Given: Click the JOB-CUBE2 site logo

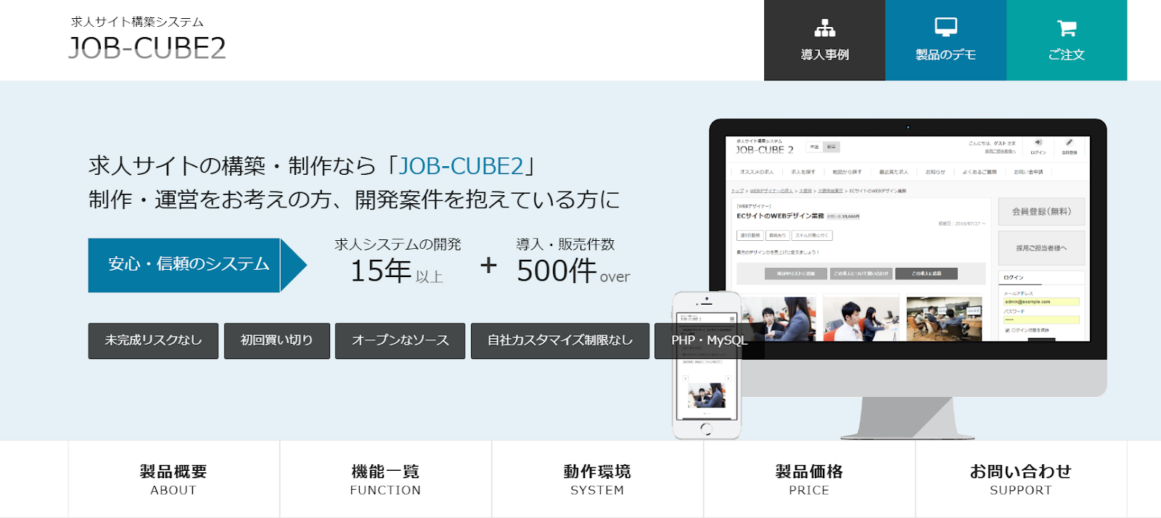Looking at the screenshot, I should pos(147,48).
